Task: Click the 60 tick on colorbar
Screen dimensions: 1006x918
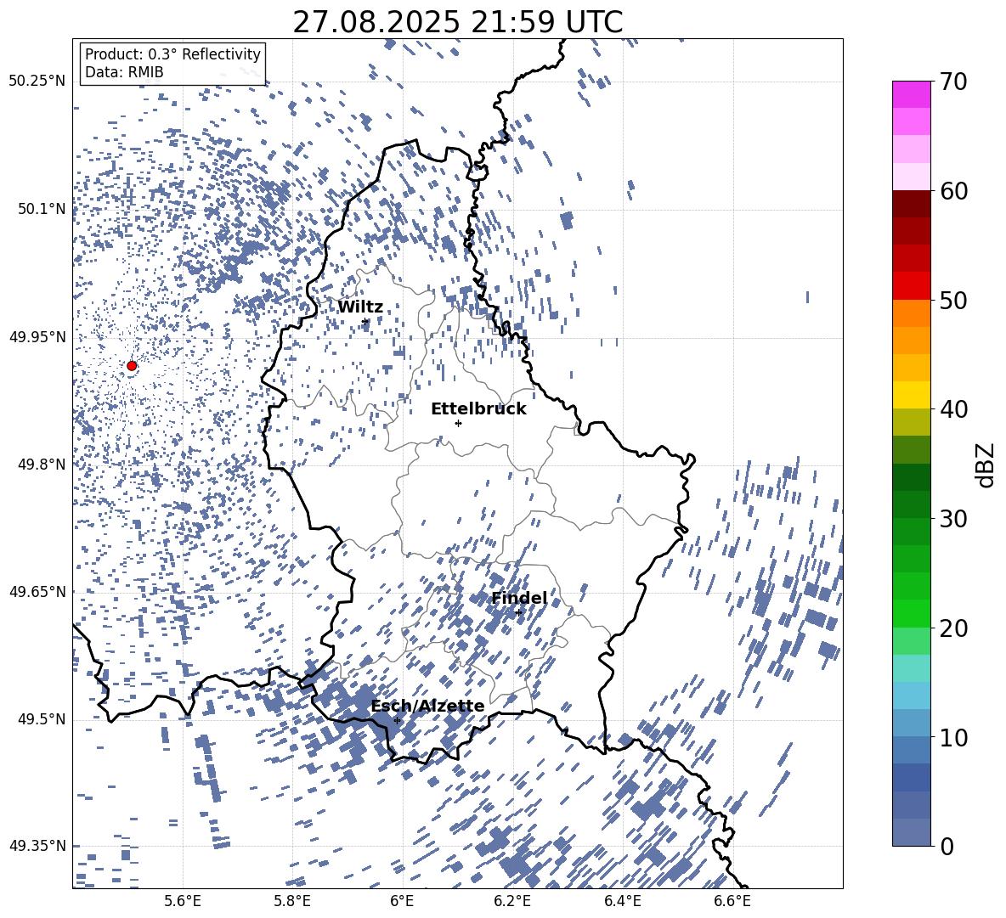Action: tap(954, 191)
